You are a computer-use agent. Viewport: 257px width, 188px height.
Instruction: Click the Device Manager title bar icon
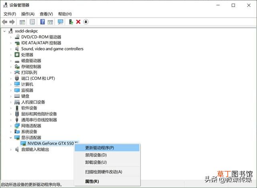click(x=5, y=5)
